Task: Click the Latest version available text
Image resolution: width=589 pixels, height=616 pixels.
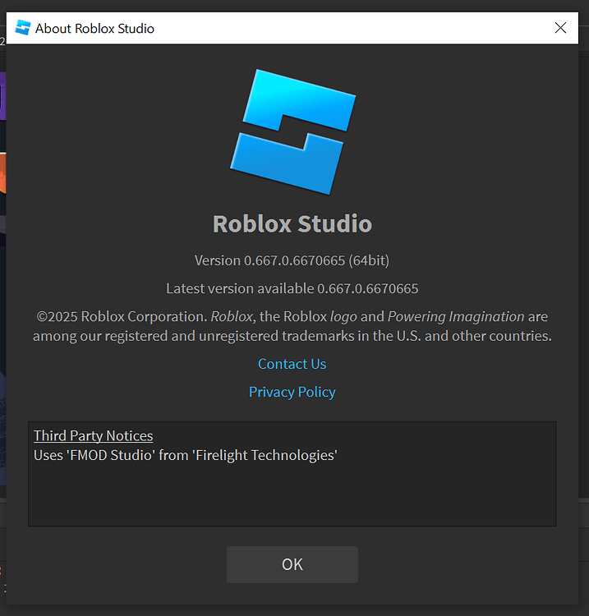Action: coord(292,288)
